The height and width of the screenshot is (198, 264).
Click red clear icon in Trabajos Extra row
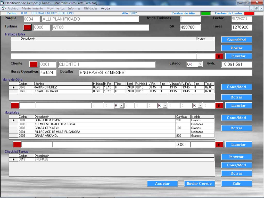click(219, 56)
